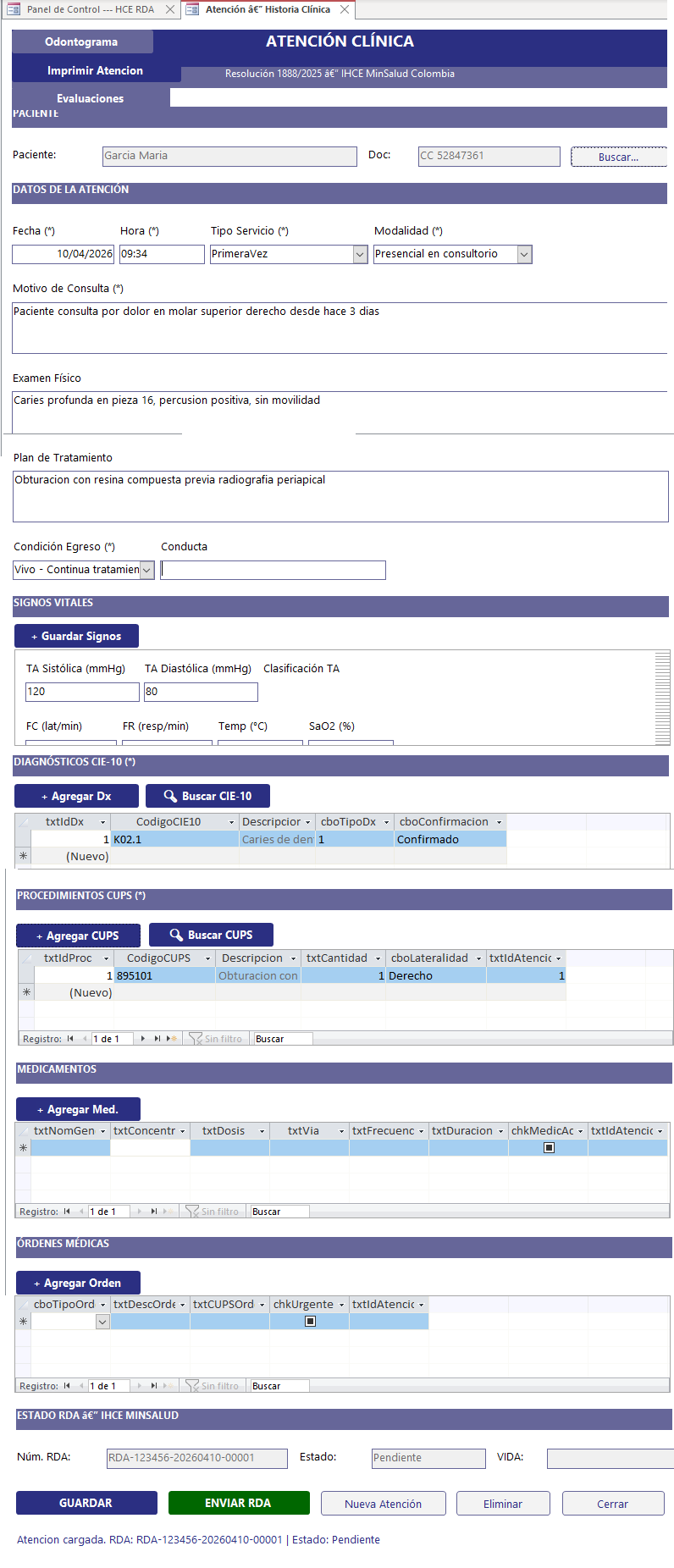Jump to first record in procedimientos navigator
Viewport: 674px width, 1568px height.
(70, 1039)
